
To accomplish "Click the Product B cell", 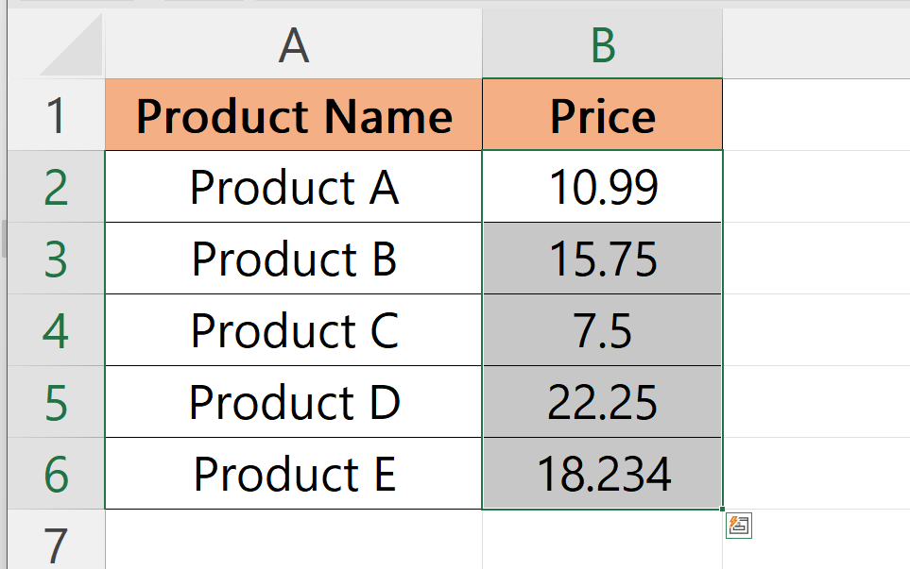I will point(292,258).
